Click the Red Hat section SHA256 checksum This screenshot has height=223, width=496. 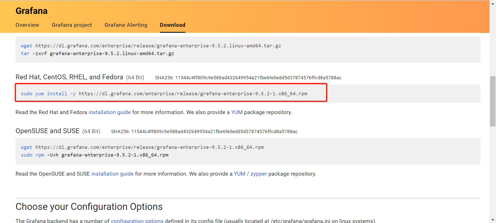(248, 78)
